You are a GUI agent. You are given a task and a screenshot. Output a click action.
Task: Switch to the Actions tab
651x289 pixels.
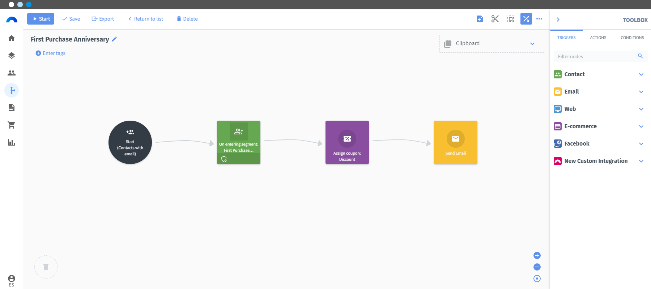[x=598, y=38]
